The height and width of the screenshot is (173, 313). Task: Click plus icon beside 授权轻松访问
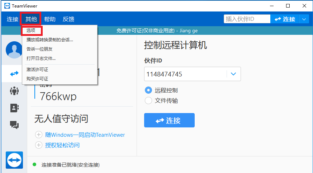click(x=38, y=145)
